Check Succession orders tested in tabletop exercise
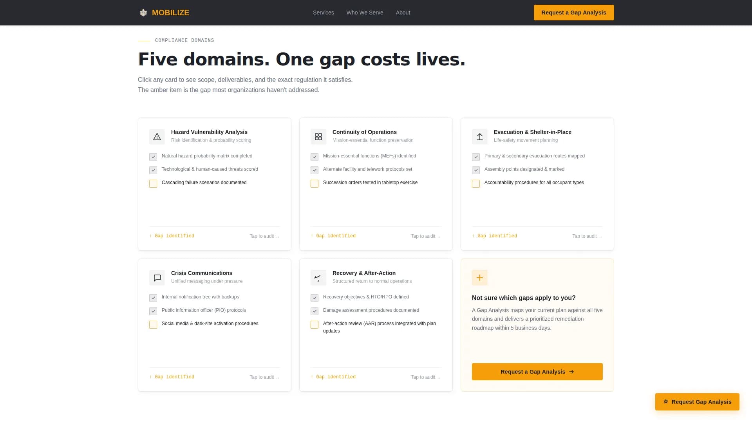The height and width of the screenshot is (423, 752). 315,183
